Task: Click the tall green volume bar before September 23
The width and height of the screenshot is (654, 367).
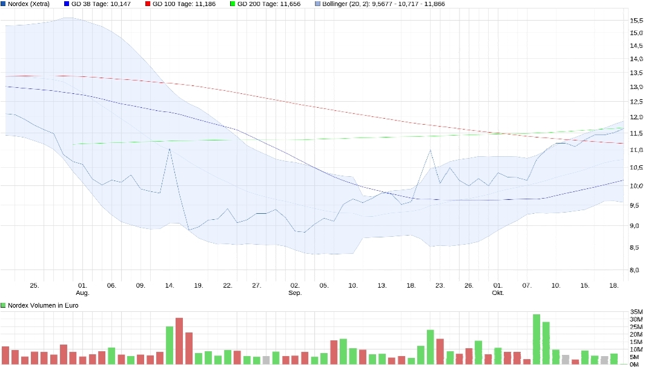Action: [431, 347]
